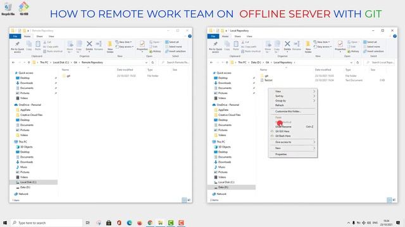The width and height of the screenshot is (405, 227).
Task: Click Help icon in Remote Repository window
Action: click(x=190, y=37)
